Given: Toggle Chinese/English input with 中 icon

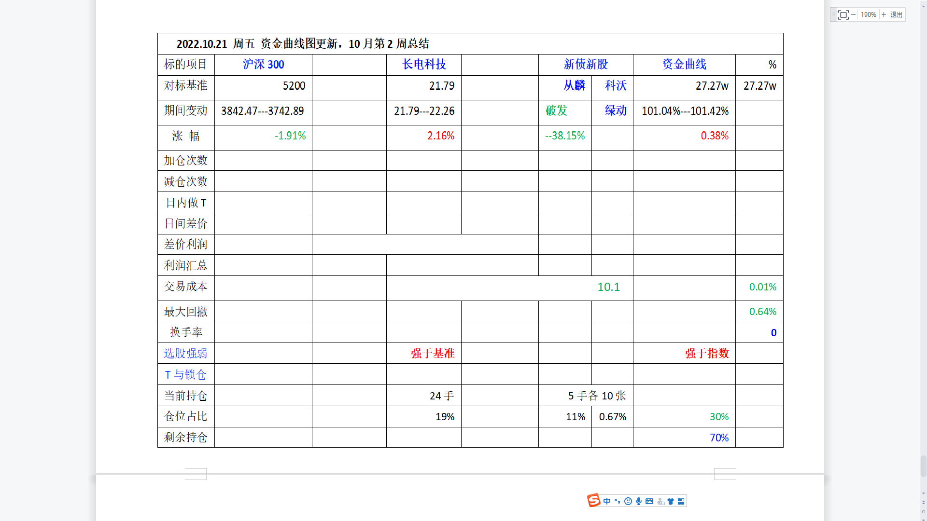Looking at the screenshot, I should pyautogui.click(x=607, y=501).
